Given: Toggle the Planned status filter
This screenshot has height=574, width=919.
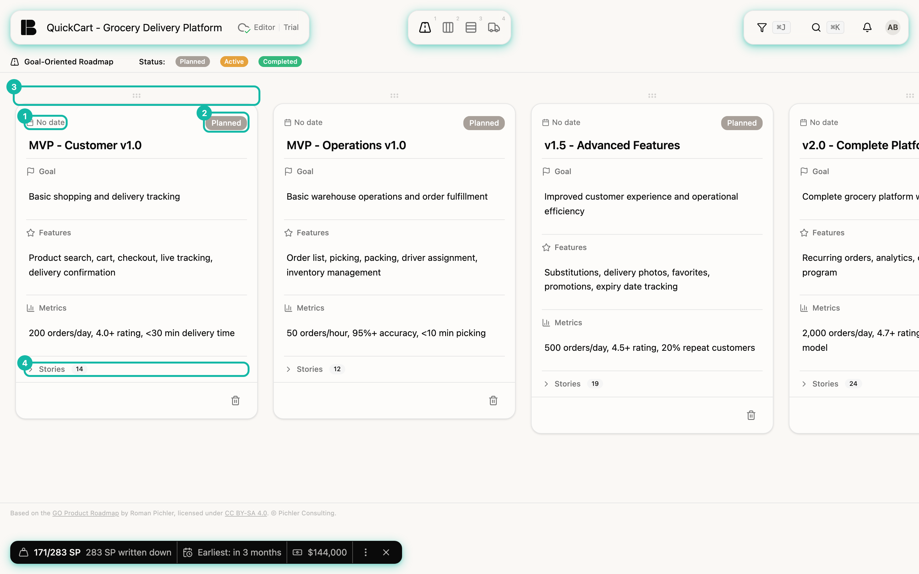Looking at the screenshot, I should (192, 62).
